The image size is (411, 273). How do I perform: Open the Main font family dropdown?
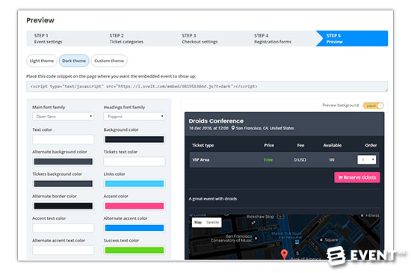pyautogui.click(x=64, y=117)
